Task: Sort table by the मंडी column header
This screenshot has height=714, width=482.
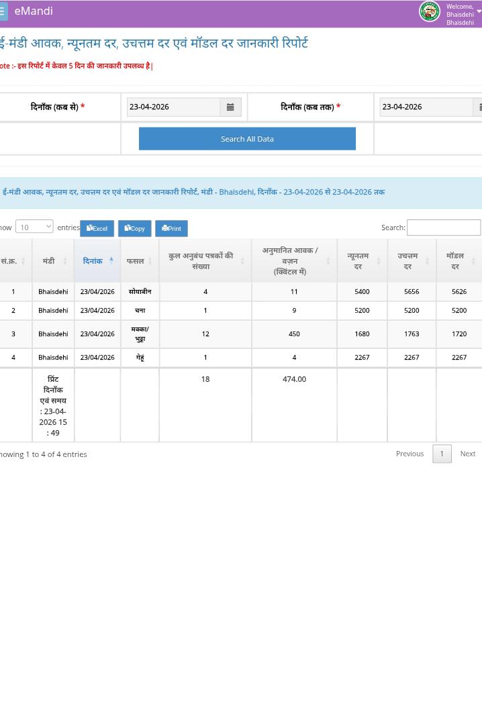Action: point(52,260)
